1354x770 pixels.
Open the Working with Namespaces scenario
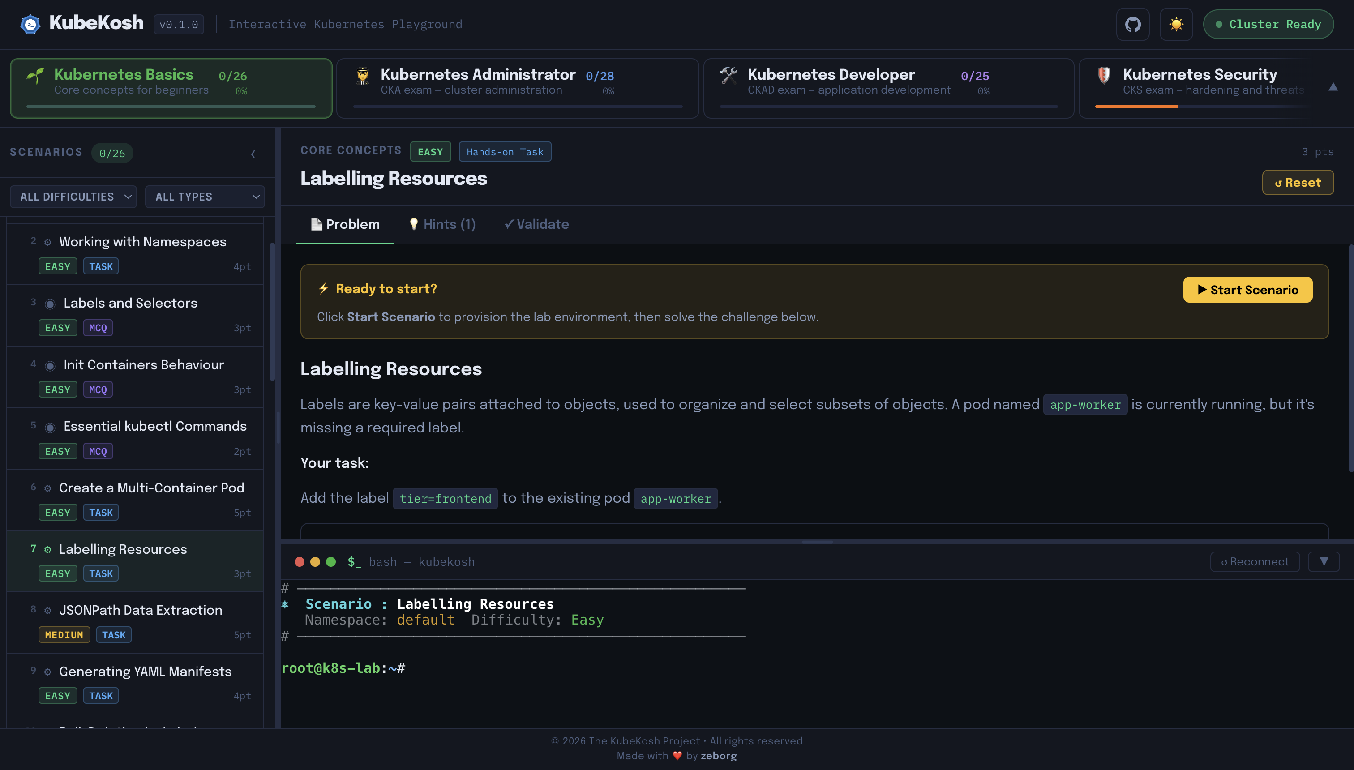point(135,254)
